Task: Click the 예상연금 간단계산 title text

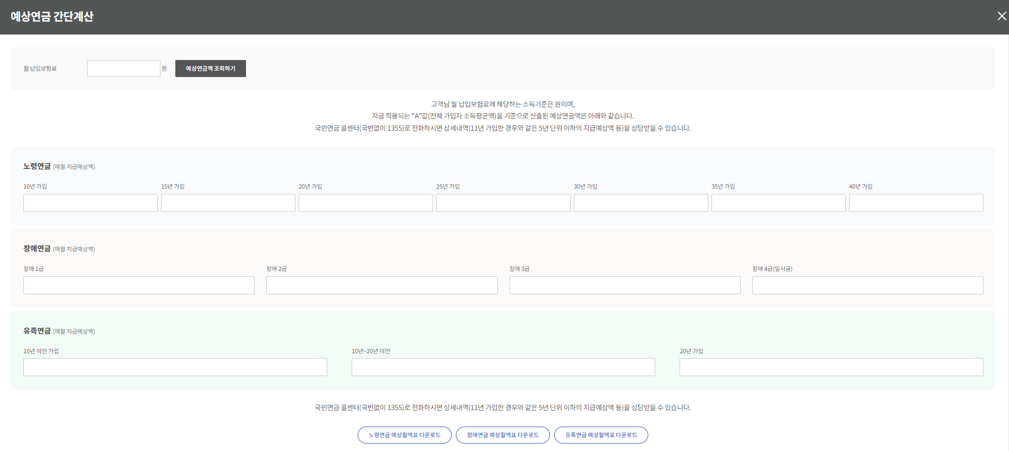Action: (x=52, y=16)
